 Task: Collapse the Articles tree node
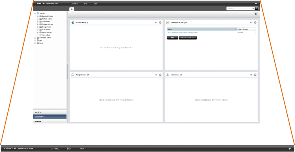(x=35, y=14)
